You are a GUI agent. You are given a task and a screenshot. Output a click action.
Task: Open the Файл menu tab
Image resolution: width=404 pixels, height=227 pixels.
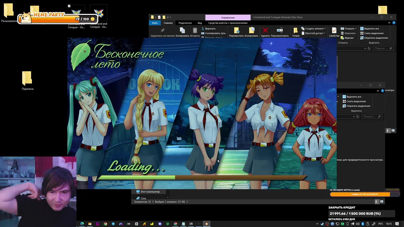pos(155,23)
